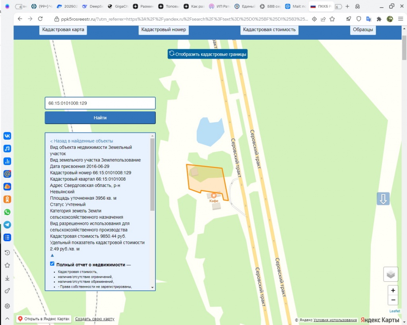407x325 pixels.
Task: Zoom in the map with plus button
Action: point(393,290)
